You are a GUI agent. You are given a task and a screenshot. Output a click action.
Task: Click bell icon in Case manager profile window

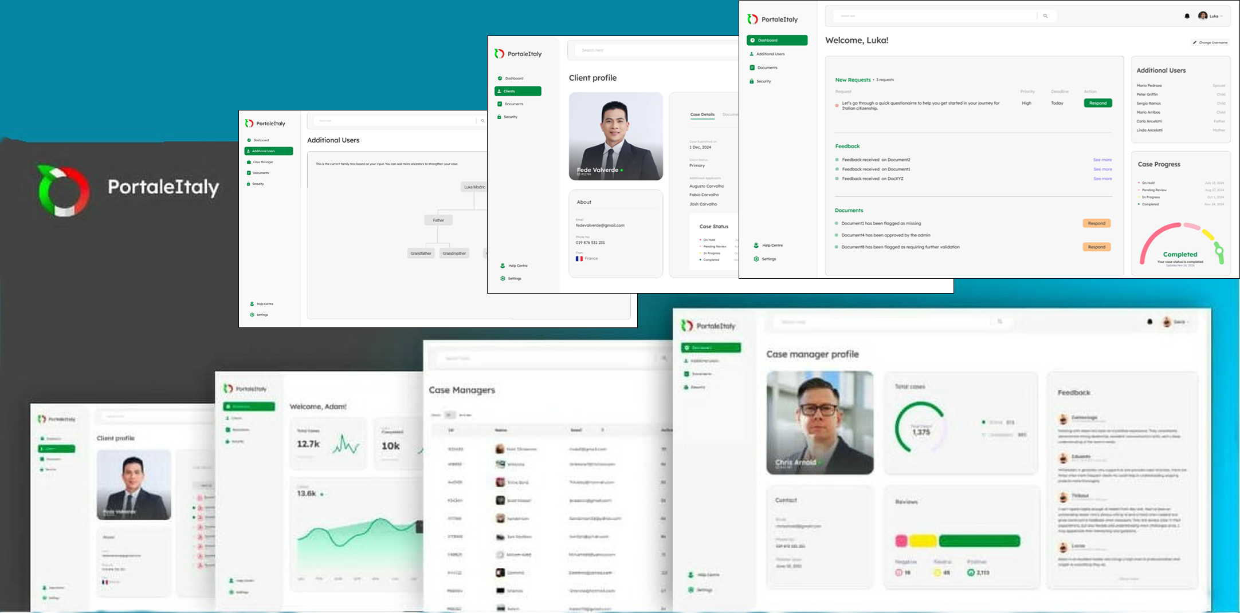click(1149, 322)
